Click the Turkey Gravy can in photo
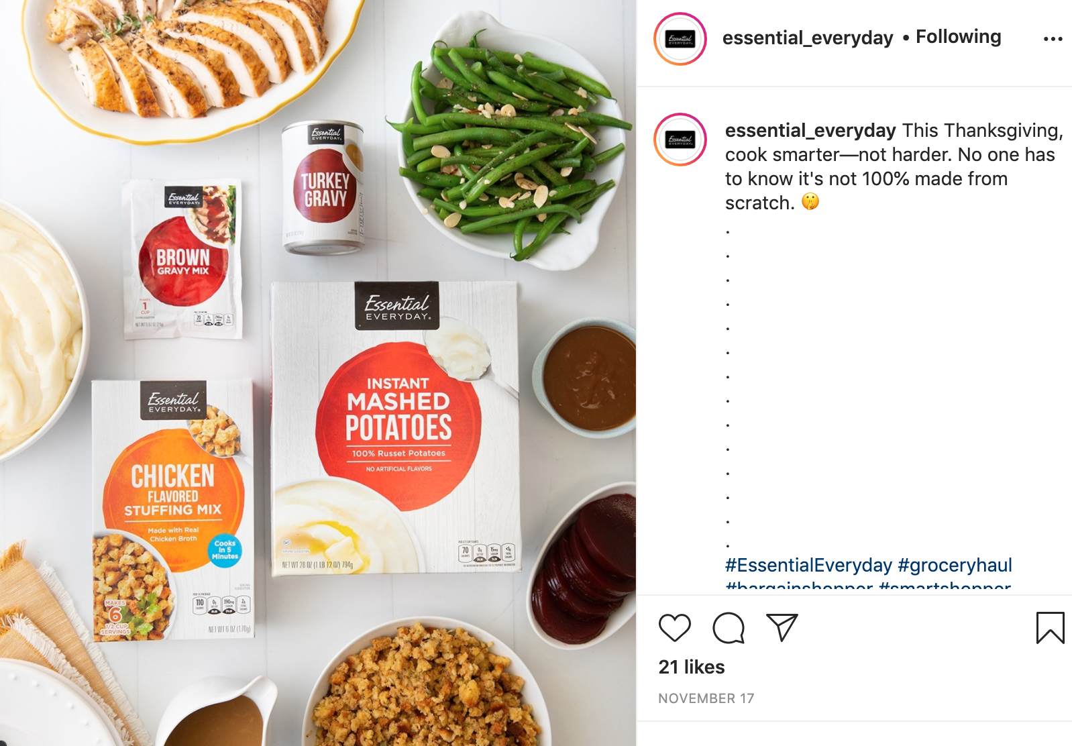This screenshot has height=746, width=1072. (x=324, y=188)
